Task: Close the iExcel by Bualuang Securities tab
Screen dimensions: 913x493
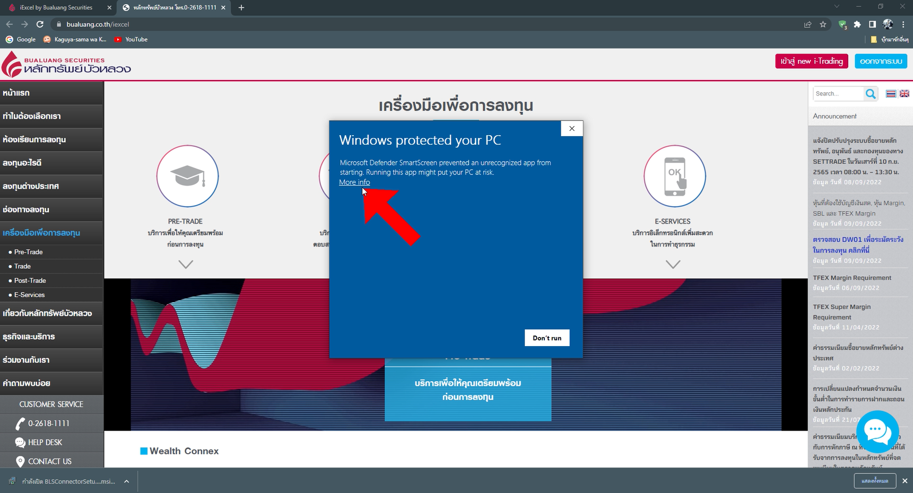Action: coord(109,7)
